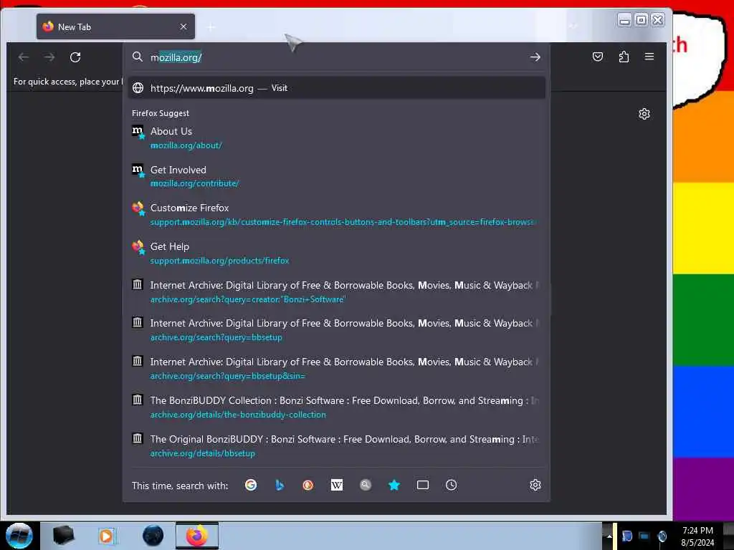
Task: Open the Firefox application menu
Action: [649, 57]
